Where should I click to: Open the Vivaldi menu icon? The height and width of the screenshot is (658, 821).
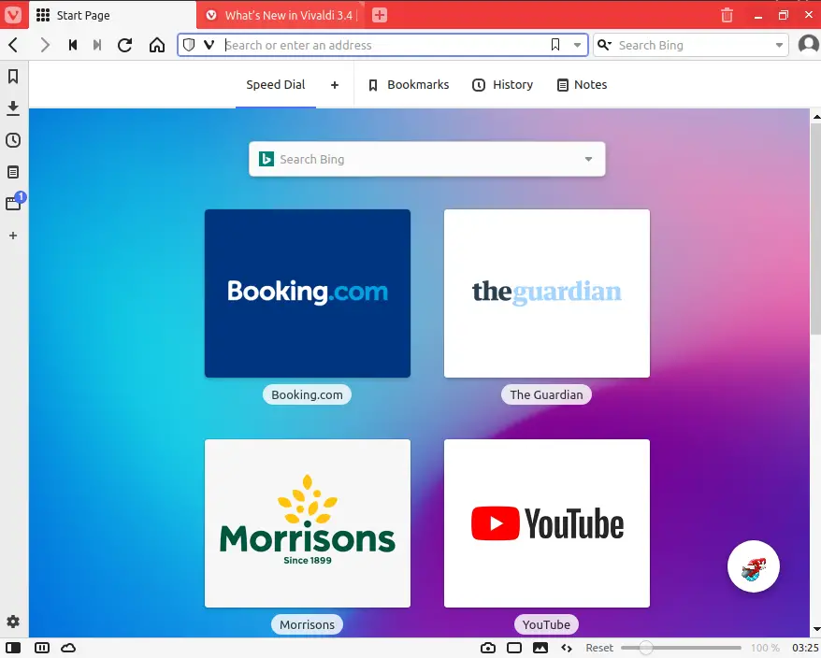coord(14,15)
